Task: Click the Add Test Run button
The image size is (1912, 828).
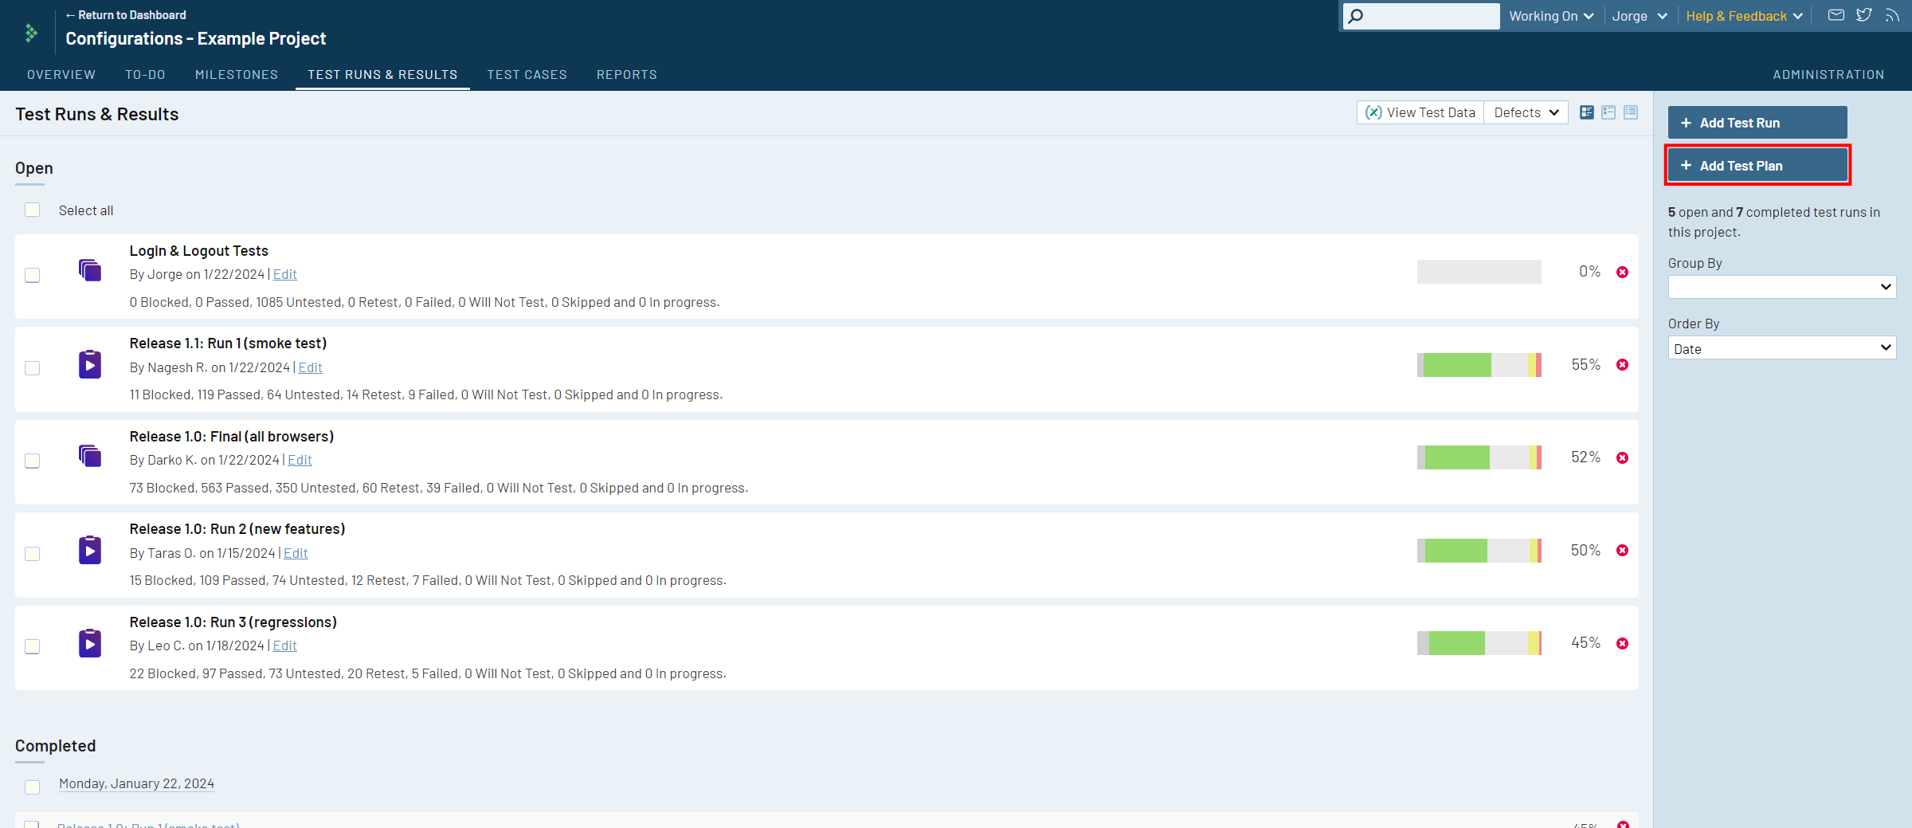Action: pos(1757,123)
